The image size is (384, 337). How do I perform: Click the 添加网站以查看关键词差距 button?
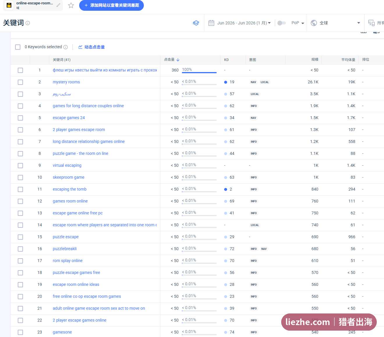(x=112, y=5)
